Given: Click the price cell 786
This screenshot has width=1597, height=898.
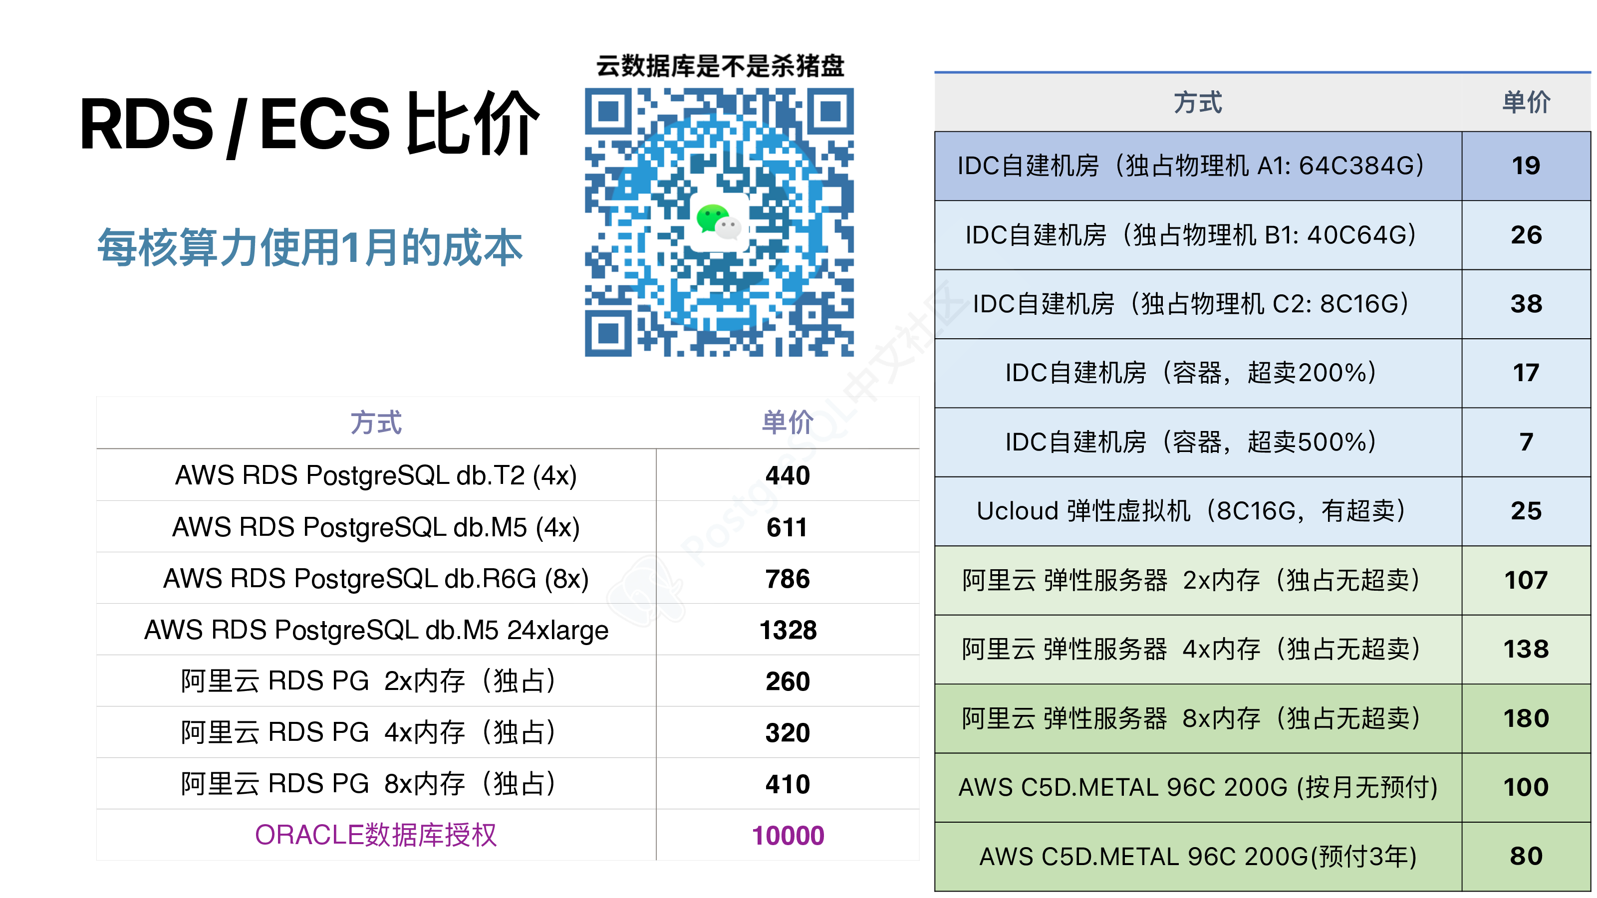Looking at the screenshot, I should pyautogui.click(x=788, y=578).
